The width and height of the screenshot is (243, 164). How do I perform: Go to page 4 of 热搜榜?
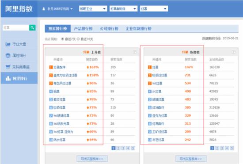tap(227, 148)
